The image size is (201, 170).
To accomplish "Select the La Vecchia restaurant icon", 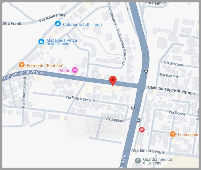I will pyautogui.click(x=173, y=134).
